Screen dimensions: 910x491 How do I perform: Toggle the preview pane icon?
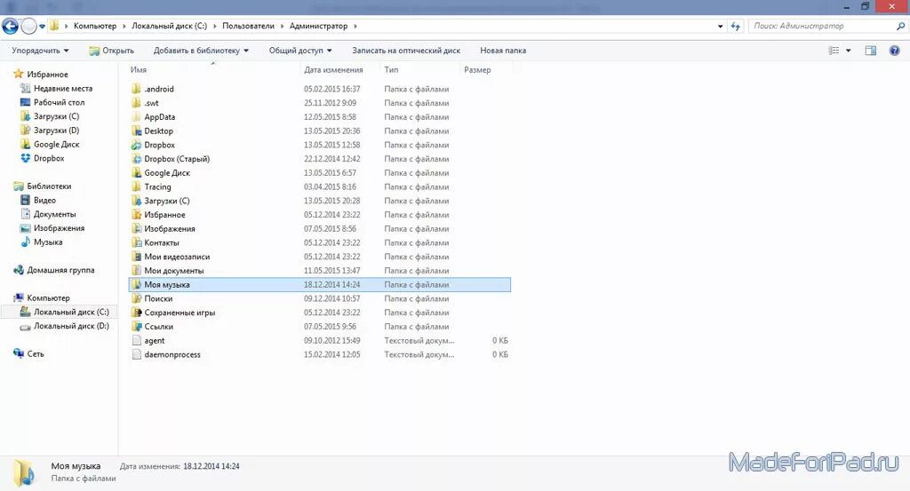[x=871, y=51]
